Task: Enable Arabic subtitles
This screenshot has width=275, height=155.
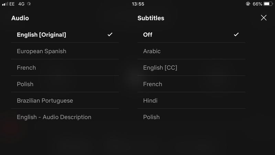Action: (x=152, y=51)
